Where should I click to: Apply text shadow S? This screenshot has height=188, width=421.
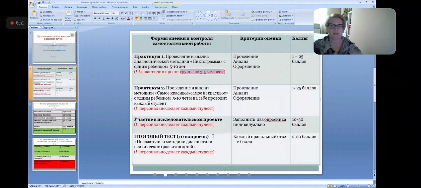point(112,19)
